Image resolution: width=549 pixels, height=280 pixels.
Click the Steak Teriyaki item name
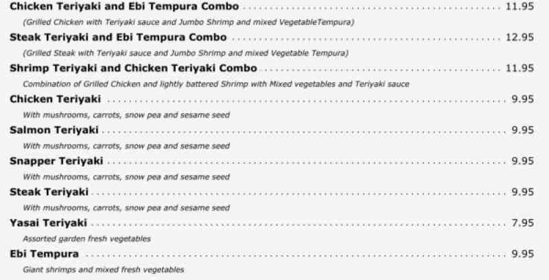(49, 192)
